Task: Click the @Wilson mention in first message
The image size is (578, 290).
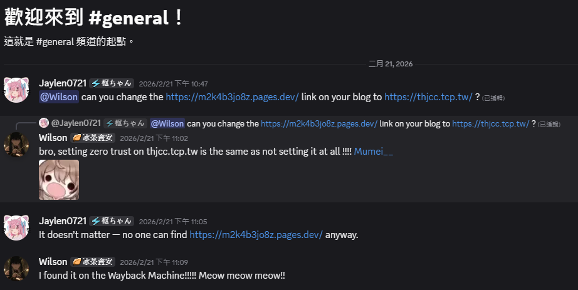Action: pyautogui.click(x=59, y=97)
